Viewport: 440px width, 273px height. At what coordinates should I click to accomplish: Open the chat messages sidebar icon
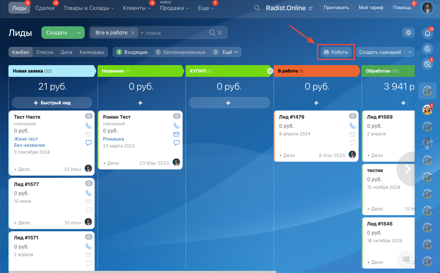(x=427, y=64)
